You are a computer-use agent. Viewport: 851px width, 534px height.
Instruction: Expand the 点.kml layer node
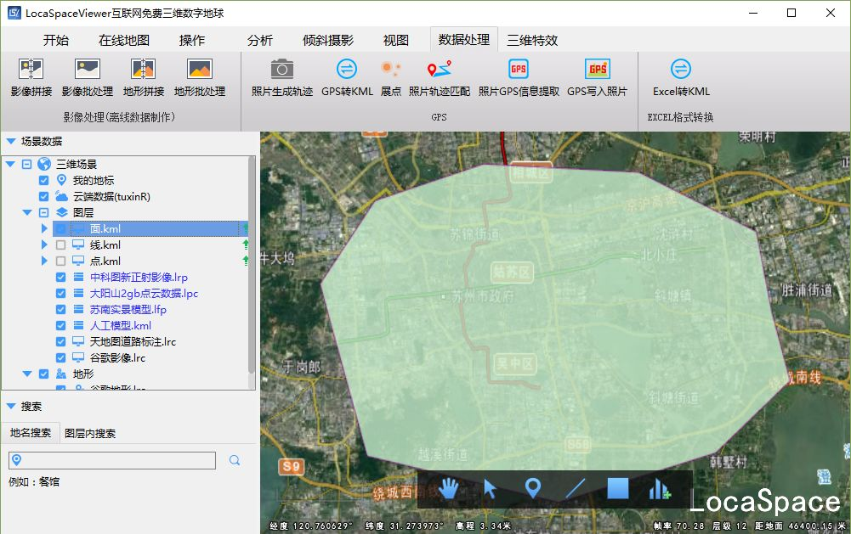click(x=44, y=261)
